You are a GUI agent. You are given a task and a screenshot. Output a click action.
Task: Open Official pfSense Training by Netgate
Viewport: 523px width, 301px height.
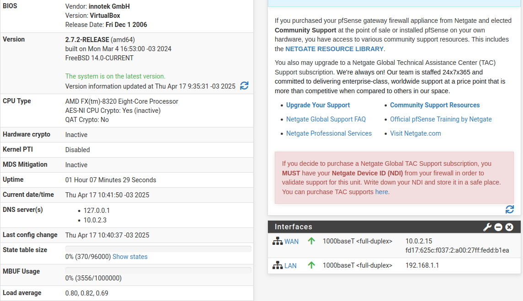tap(441, 119)
